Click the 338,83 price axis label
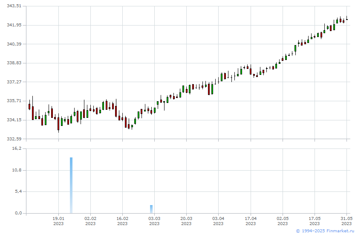The height and width of the screenshot is (234, 358). 14,63
